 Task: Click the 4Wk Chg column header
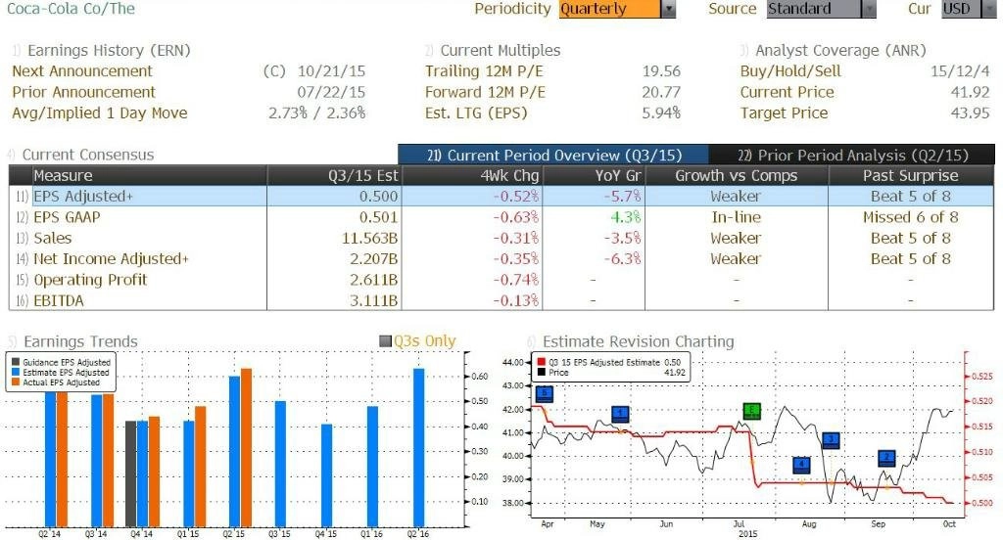[x=472, y=176]
